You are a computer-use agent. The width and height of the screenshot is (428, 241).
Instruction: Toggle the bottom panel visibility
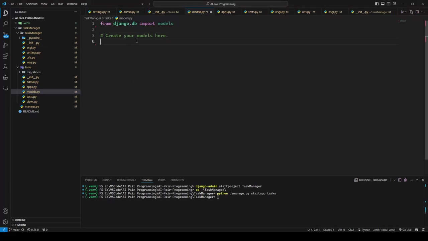(383, 4)
